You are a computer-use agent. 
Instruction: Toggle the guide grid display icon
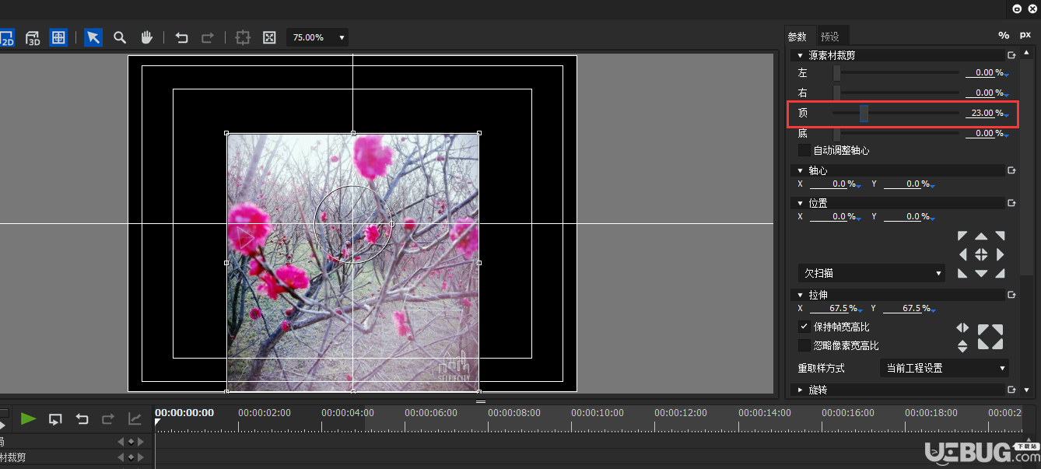coord(58,37)
